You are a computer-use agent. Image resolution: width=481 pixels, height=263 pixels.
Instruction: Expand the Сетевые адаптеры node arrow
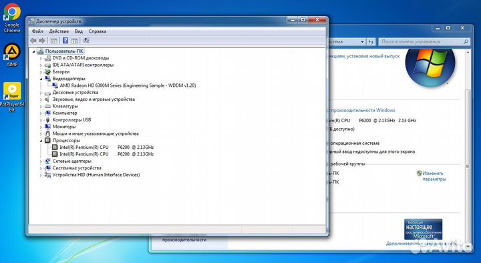(x=41, y=162)
